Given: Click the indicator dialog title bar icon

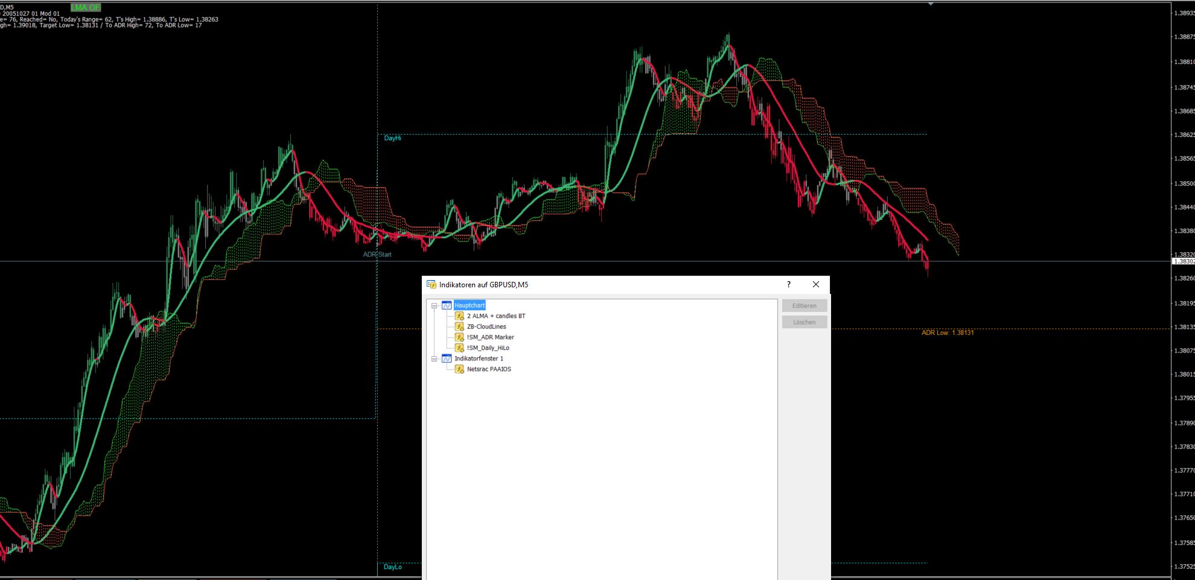Looking at the screenshot, I should (x=432, y=284).
